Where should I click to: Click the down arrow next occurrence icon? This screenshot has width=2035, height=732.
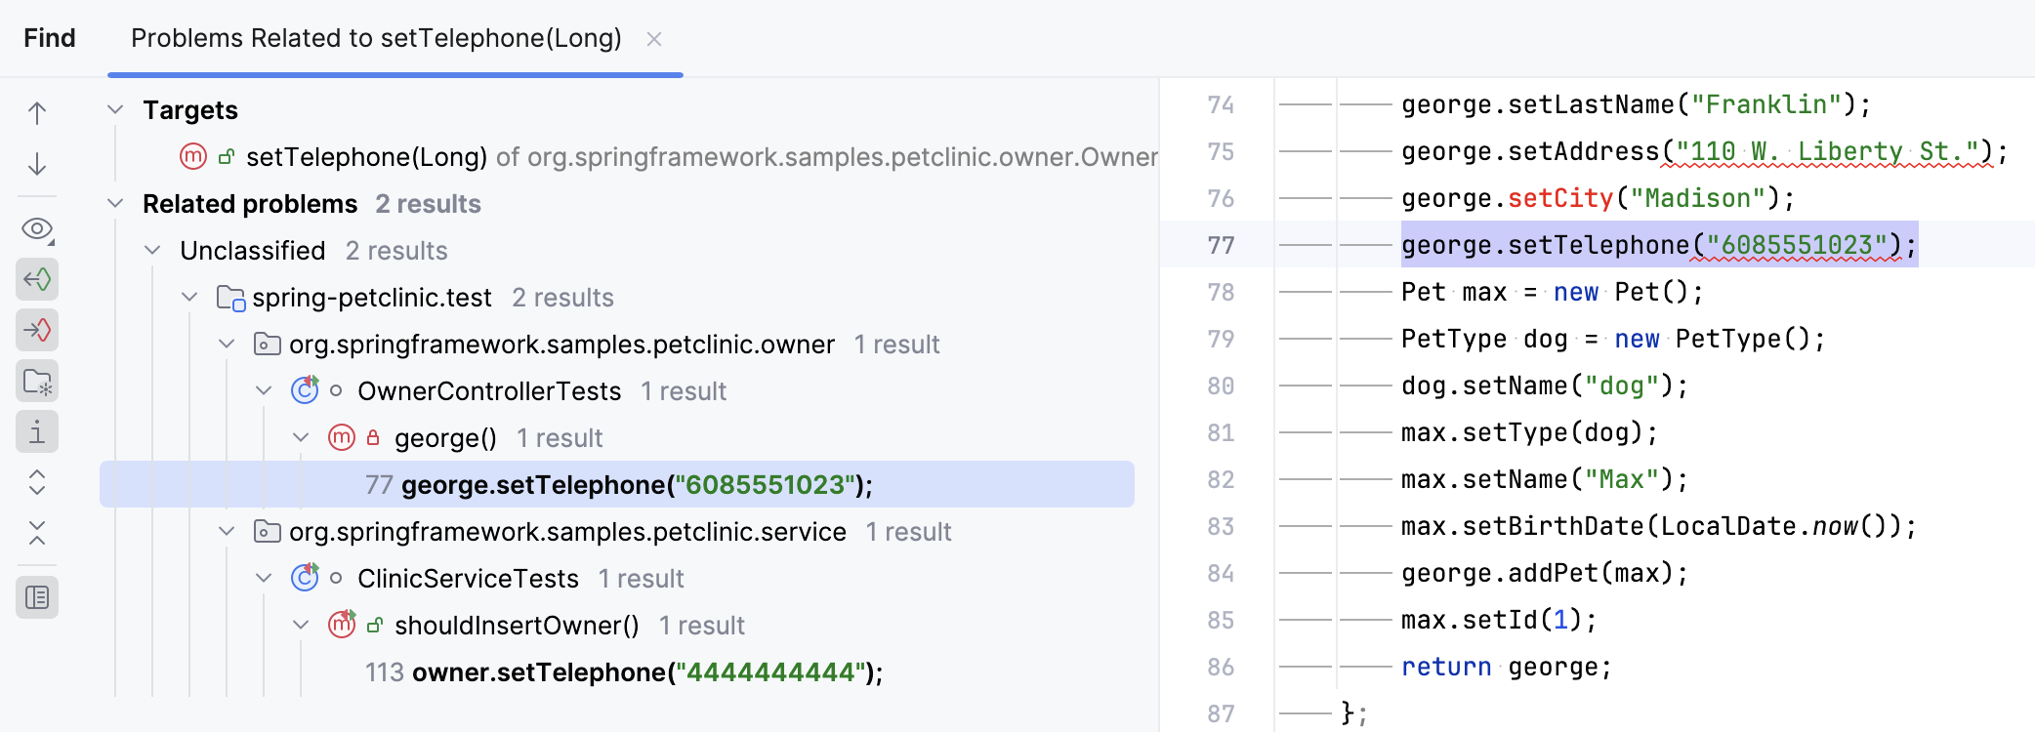pos(37,164)
